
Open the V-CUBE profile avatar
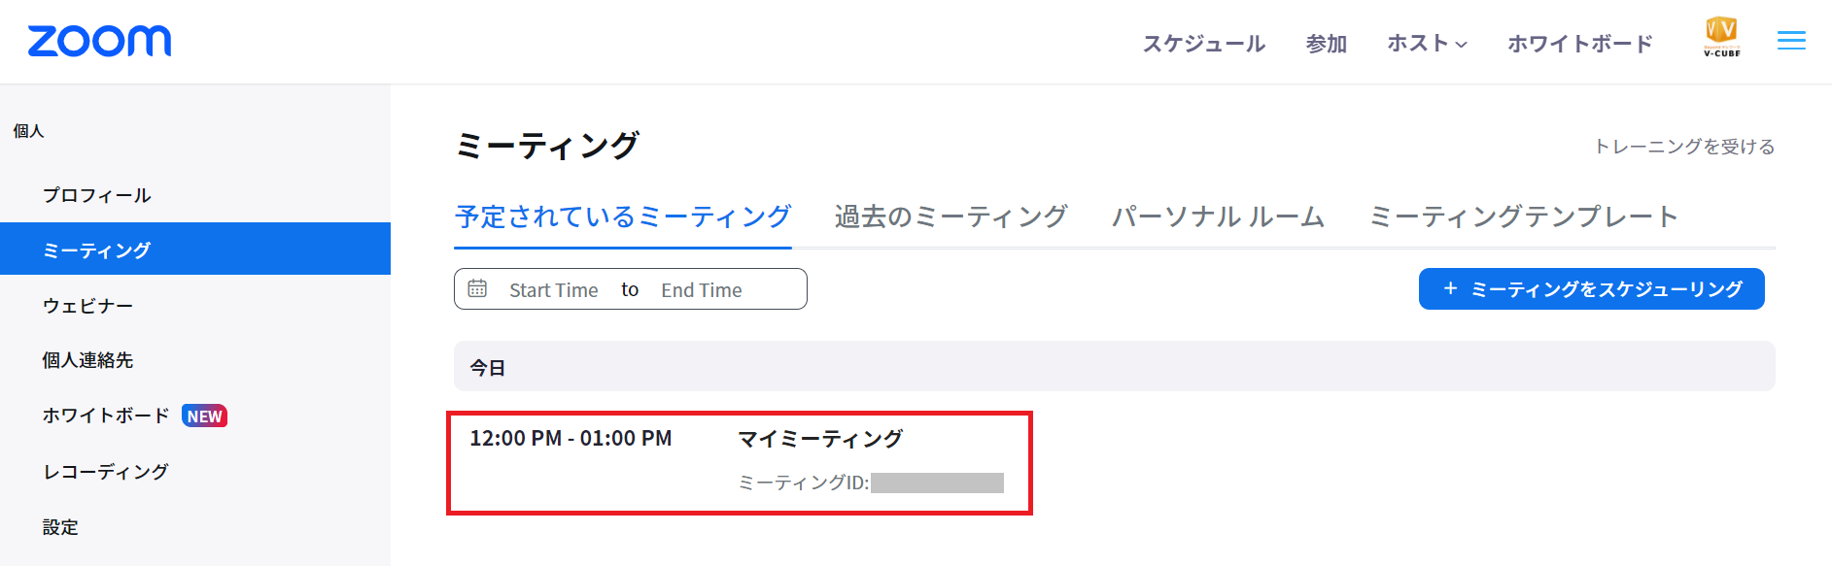[x=1721, y=38]
